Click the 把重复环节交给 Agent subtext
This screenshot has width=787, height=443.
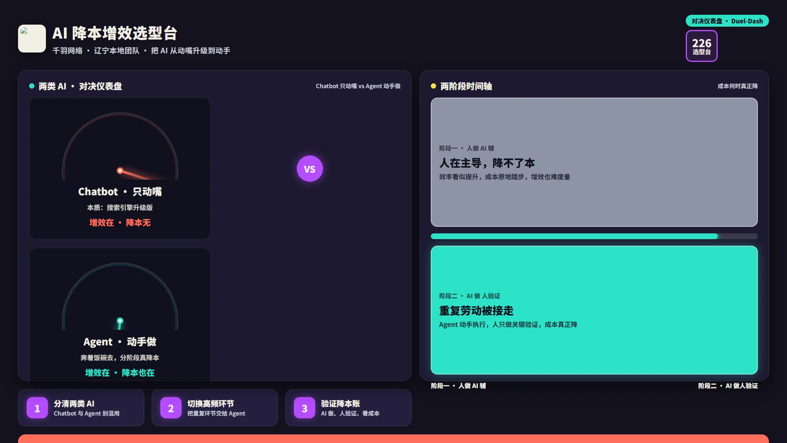coord(216,413)
